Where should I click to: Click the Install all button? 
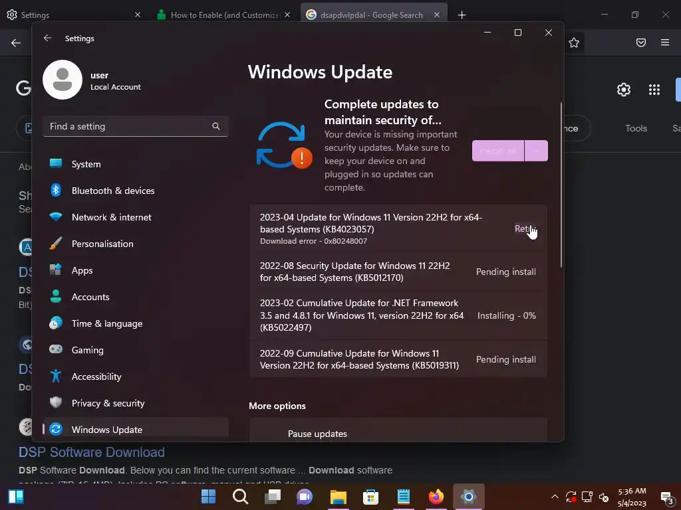(498, 151)
